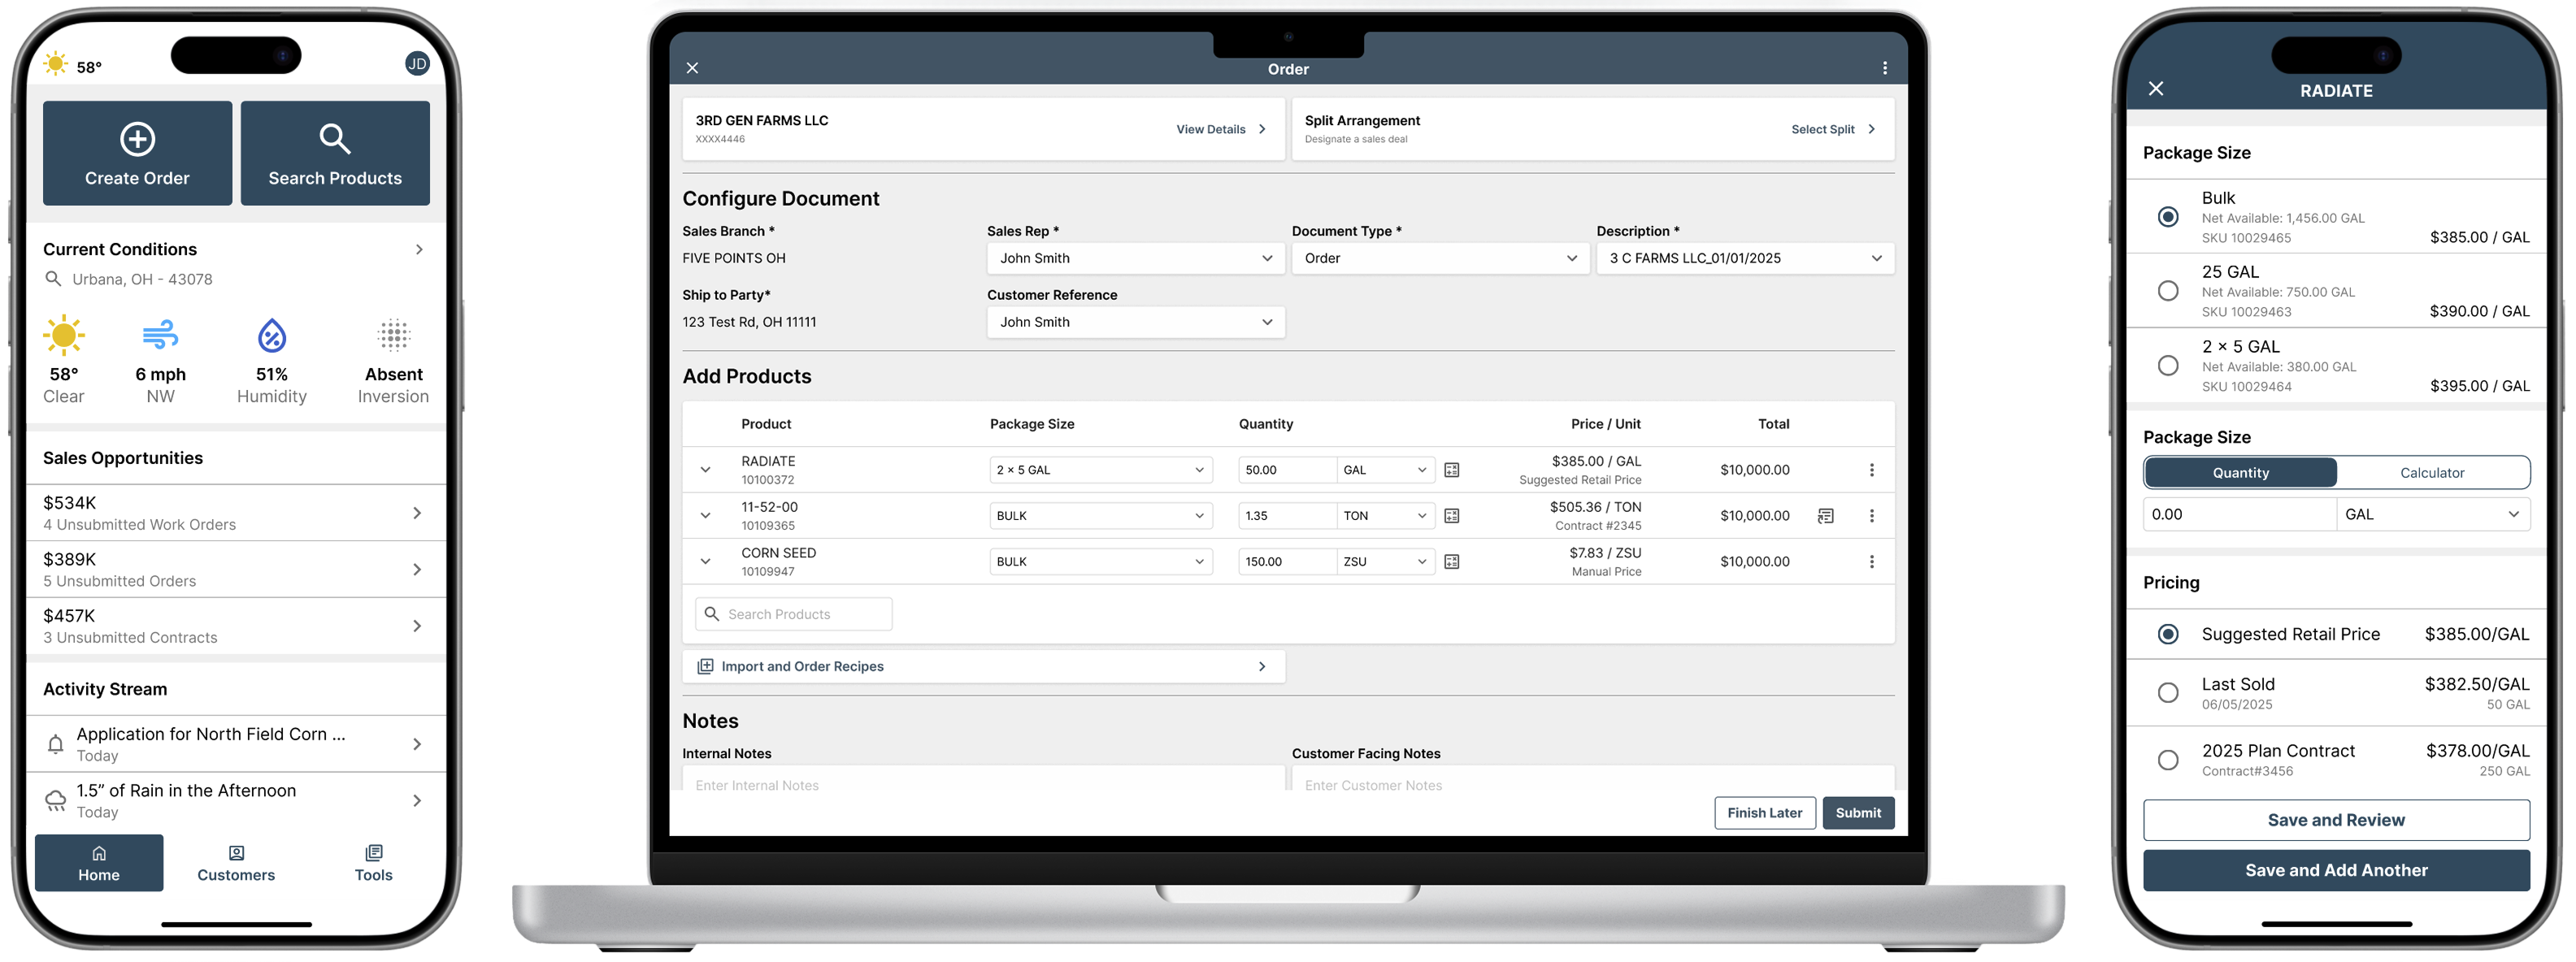This screenshot has height=962, width=2576.
Task: Open $534K Unsubmitted Work Orders
Action: (236, 513)
